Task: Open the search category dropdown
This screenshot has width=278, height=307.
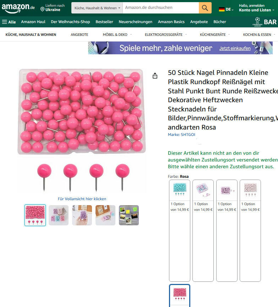Action: [97, 8]
